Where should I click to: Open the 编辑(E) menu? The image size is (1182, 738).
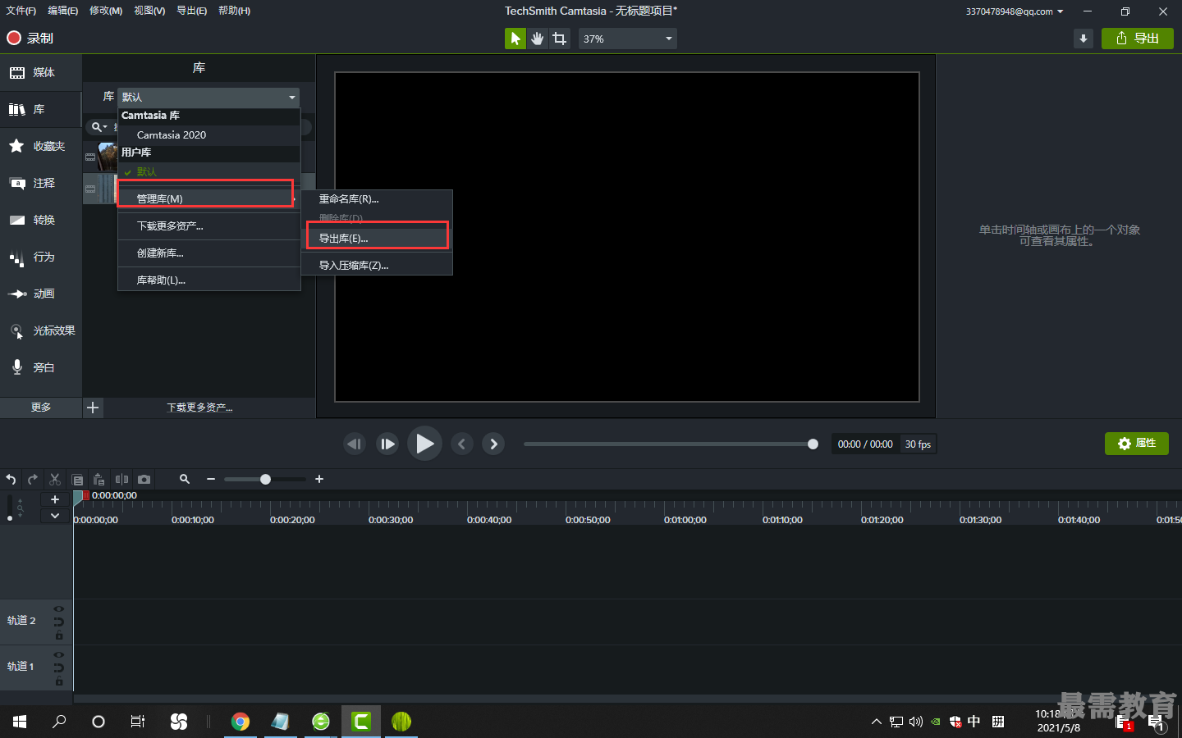[63, 11]
